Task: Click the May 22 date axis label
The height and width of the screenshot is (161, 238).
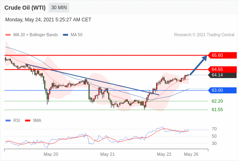Action: (x=164, y=154)
